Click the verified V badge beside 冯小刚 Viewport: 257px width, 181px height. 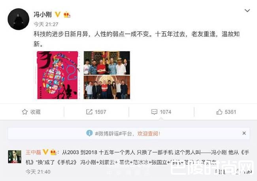pos(58,14)
